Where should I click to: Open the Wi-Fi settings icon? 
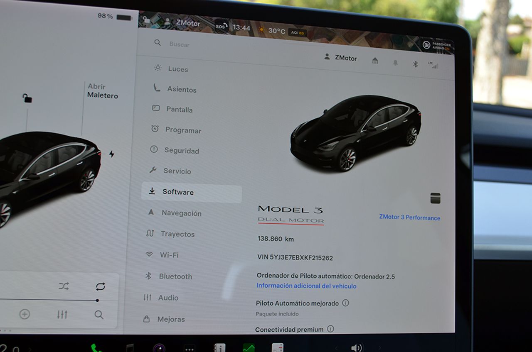coord(148,254)
